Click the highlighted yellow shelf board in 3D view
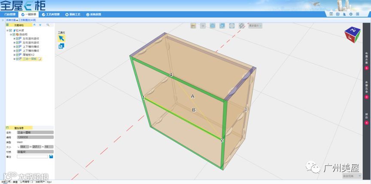 click(182, 118)
